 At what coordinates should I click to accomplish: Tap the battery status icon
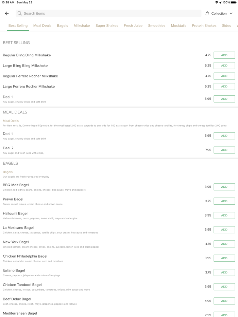[234, 2]
